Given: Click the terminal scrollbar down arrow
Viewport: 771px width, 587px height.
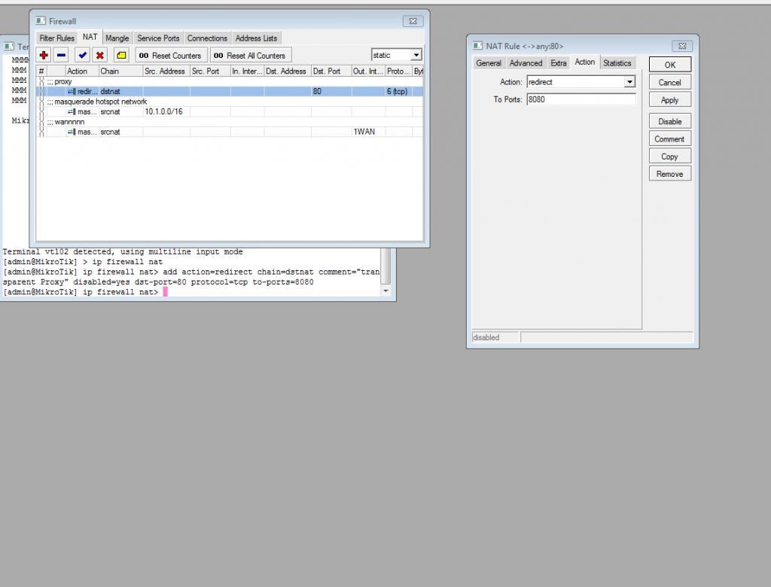Looking at the screenshot, I should pyautogui.click(x=386, y=290).
